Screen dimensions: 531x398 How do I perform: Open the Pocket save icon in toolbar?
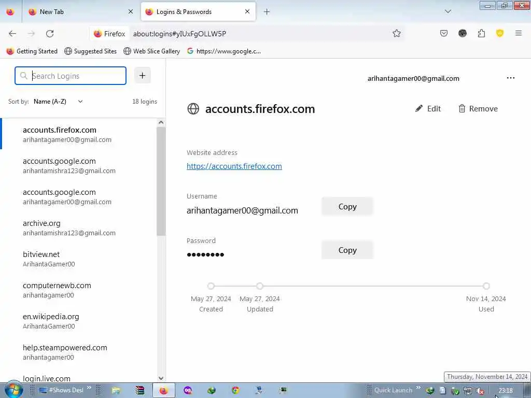coord(444,33)
